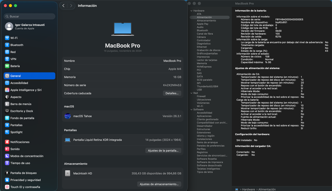
Task: Open Tiempo de uso icon
Action: click(x=7, y=163)
